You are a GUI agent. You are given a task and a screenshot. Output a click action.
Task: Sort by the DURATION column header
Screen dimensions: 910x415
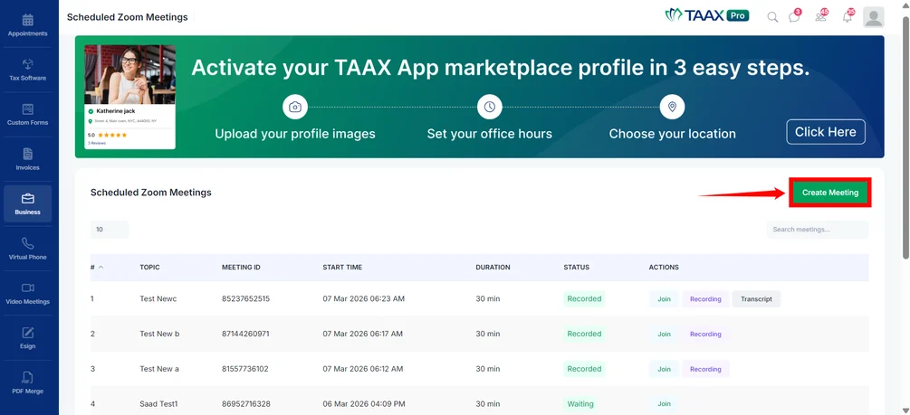click(x=493, y=268)
